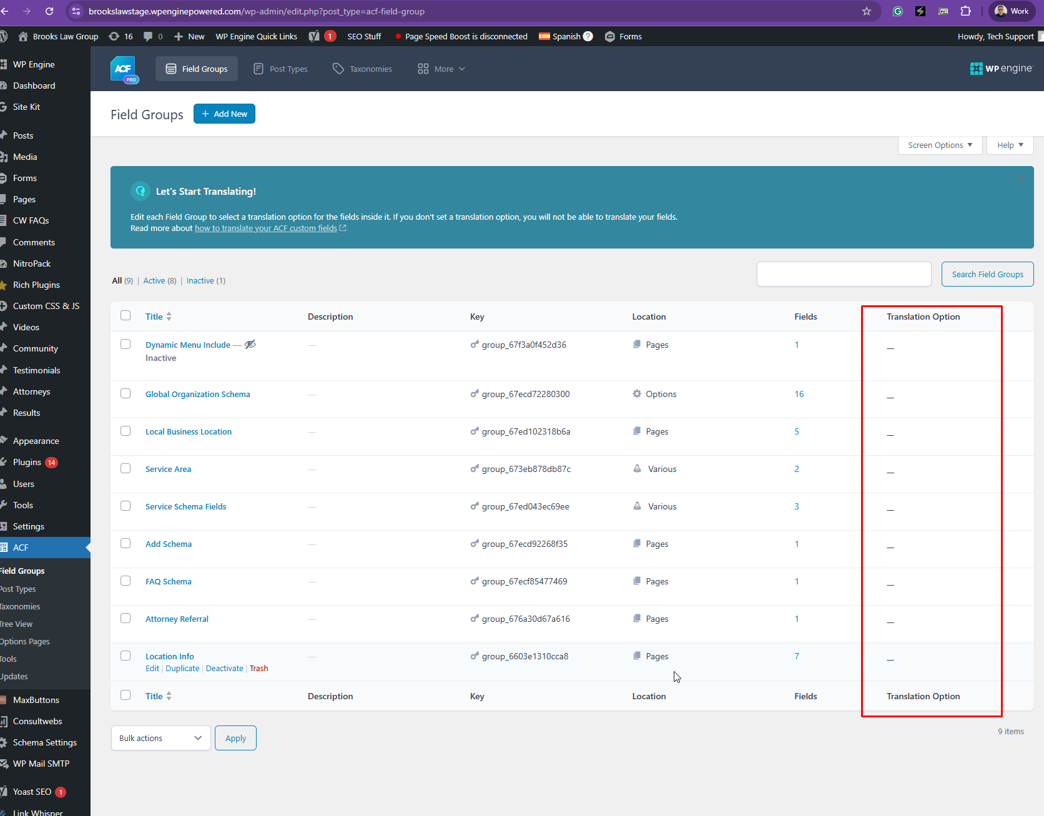Check the Add Schema row checkbox
Viewport: 1044px width, 816px height.
pyautogui.click(x=126, y=543)
